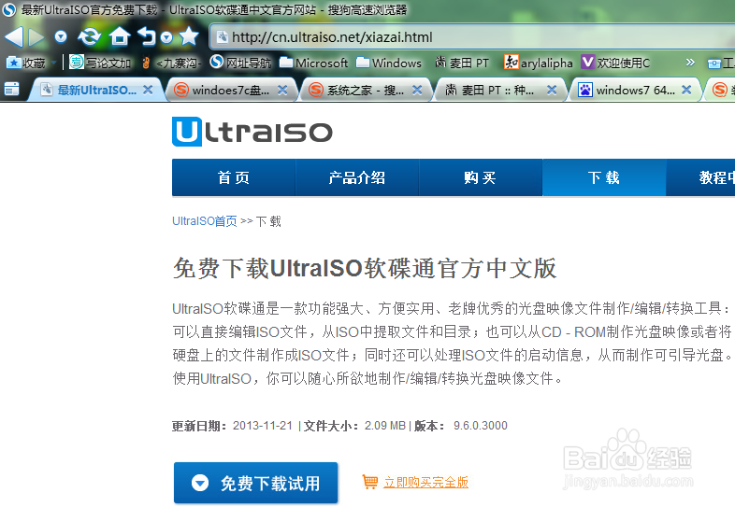Image resolution: width=735 pixels, height=507 pixels.
Task: Close the windows7 64 tab
Action: coord(686,90)
